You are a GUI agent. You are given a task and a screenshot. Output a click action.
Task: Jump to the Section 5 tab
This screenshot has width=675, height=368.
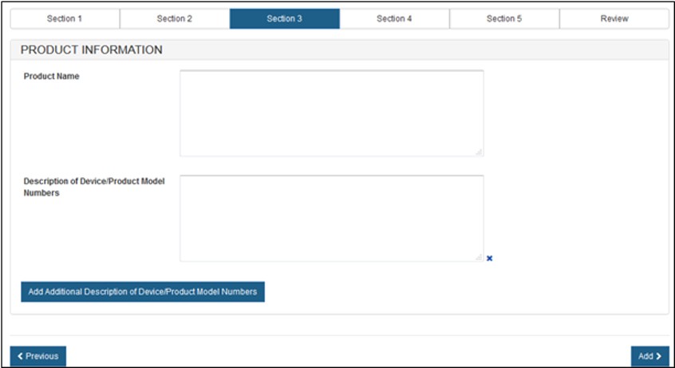pos(504,18)
